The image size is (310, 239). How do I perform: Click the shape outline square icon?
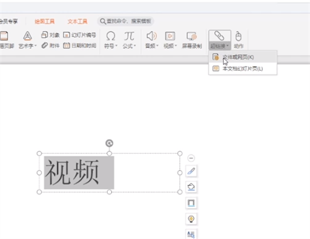[x=191, y=203]
